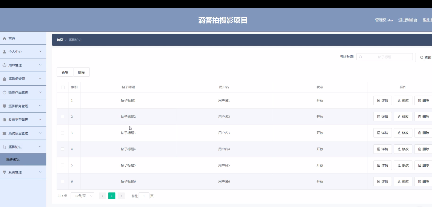Click the power icon beside 摄影作品管理
Screen dimensions: 432x207
pos(4,93)
